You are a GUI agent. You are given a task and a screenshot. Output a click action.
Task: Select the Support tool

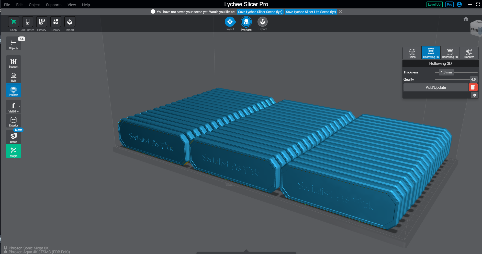click(14, 62)
